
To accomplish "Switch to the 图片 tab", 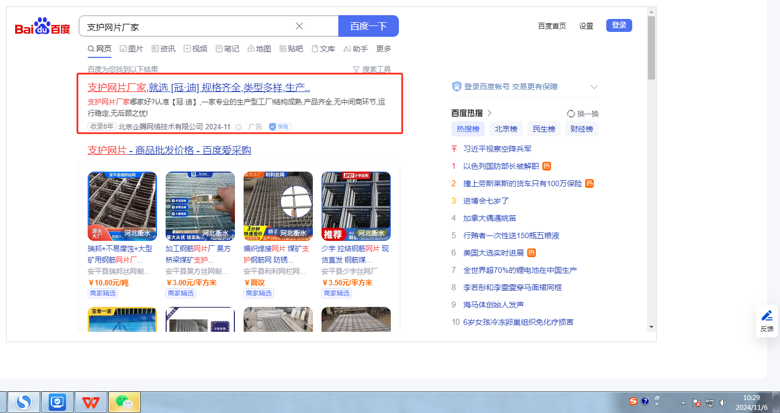I will (x=132, y=49).
